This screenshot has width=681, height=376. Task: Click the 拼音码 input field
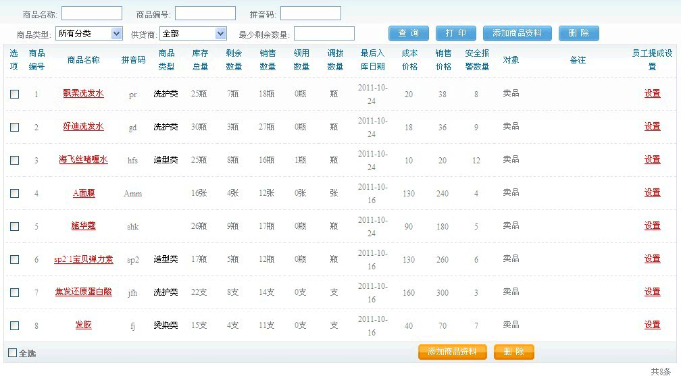tap(311, 14)
